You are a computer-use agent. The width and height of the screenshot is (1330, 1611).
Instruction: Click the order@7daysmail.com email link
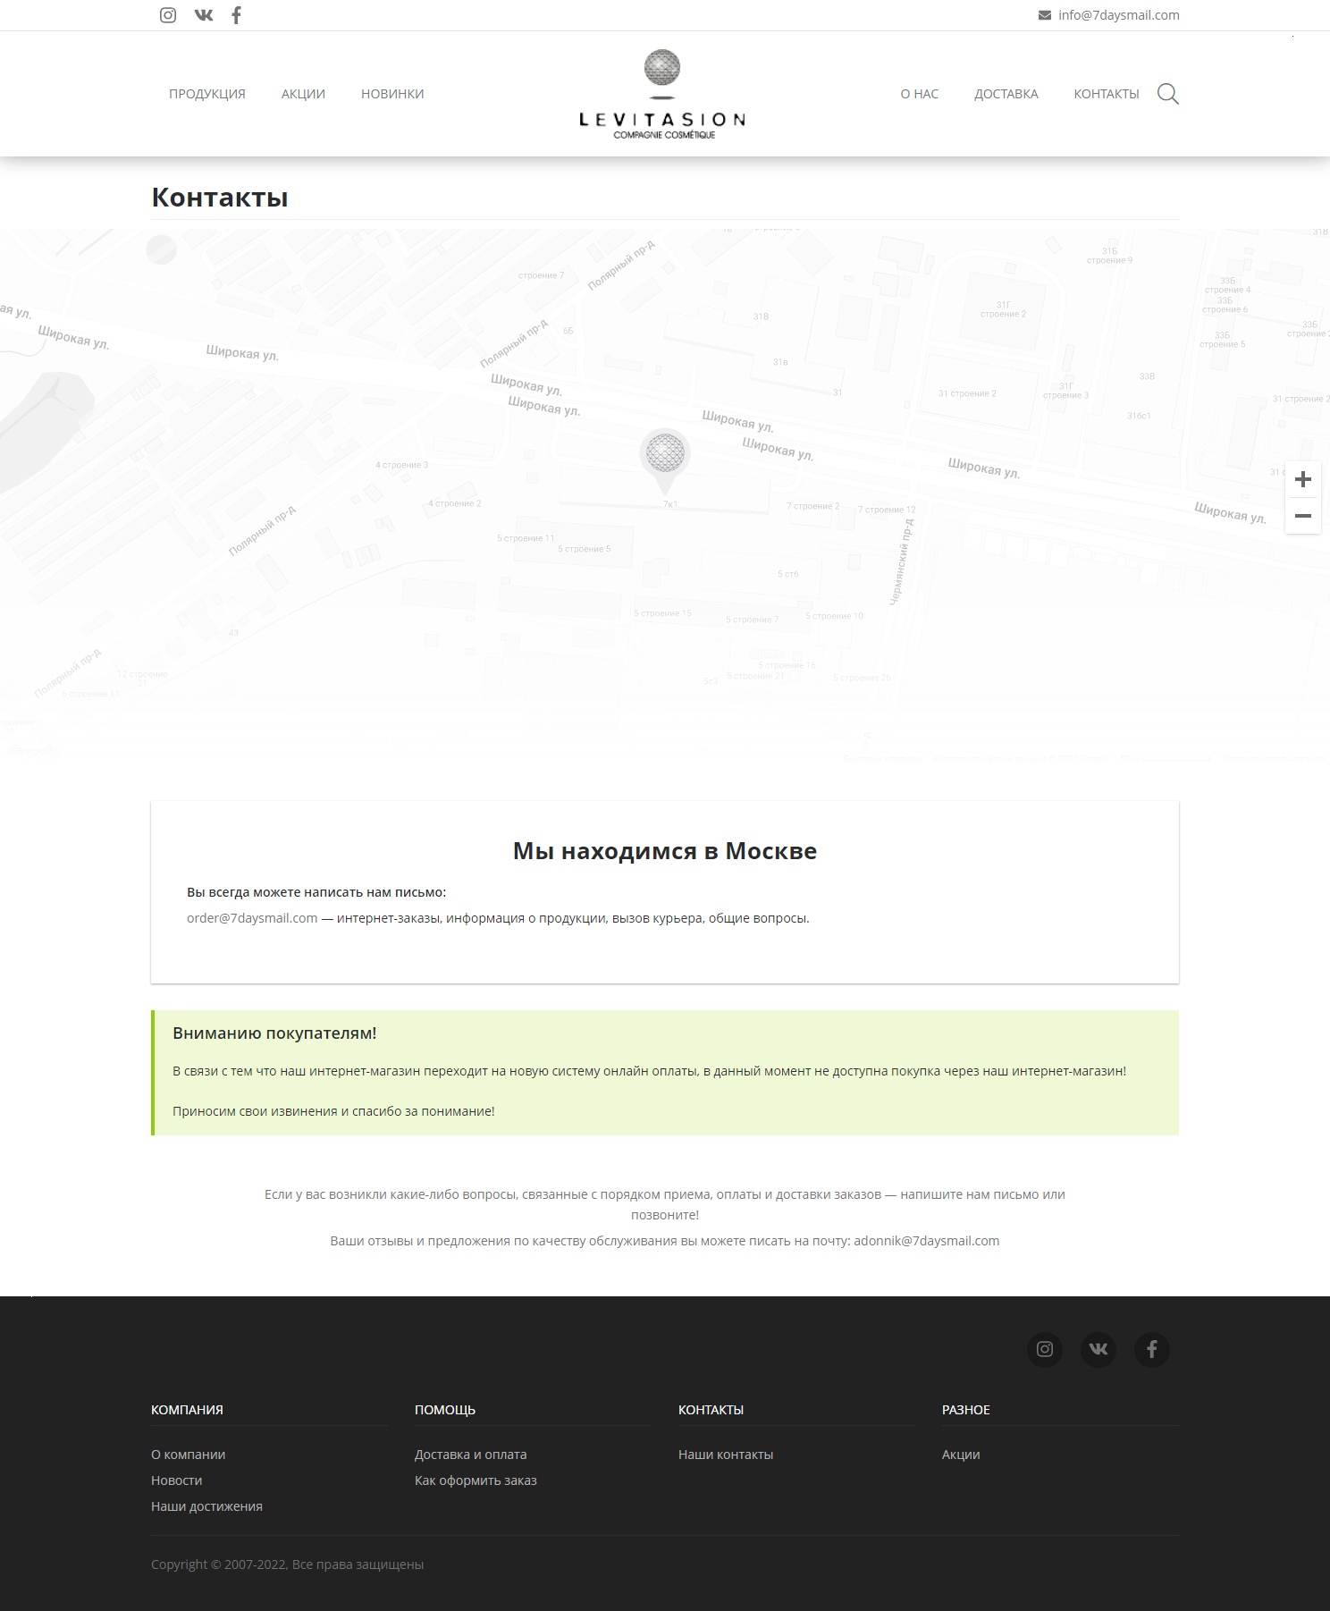click(x=252, y=918)
